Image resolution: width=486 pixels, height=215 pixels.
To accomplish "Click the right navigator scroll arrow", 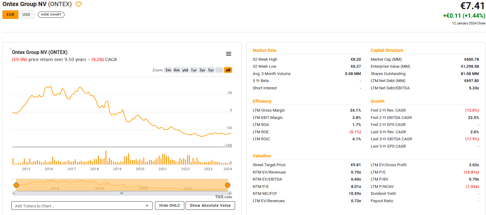I will coord(230,193).
